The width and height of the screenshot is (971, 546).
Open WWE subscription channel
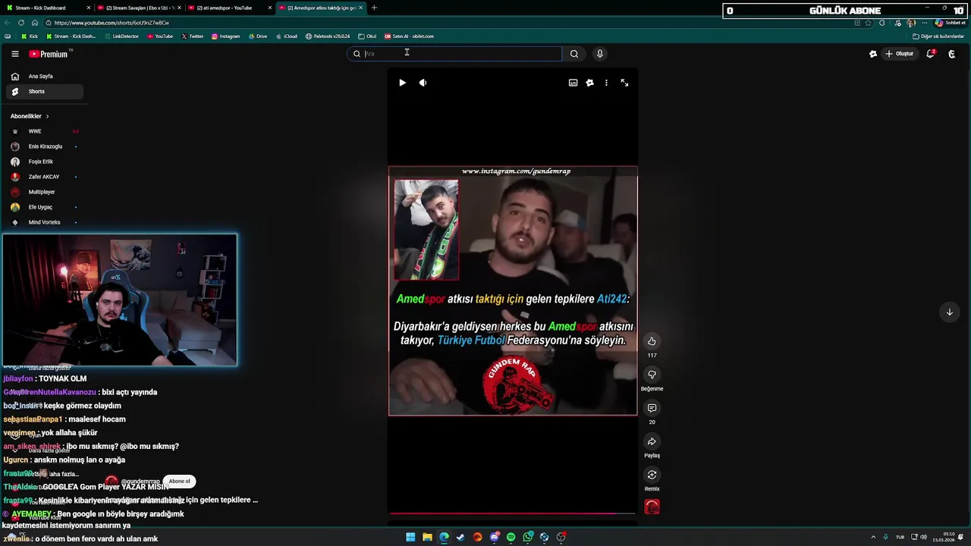(44, 131)
